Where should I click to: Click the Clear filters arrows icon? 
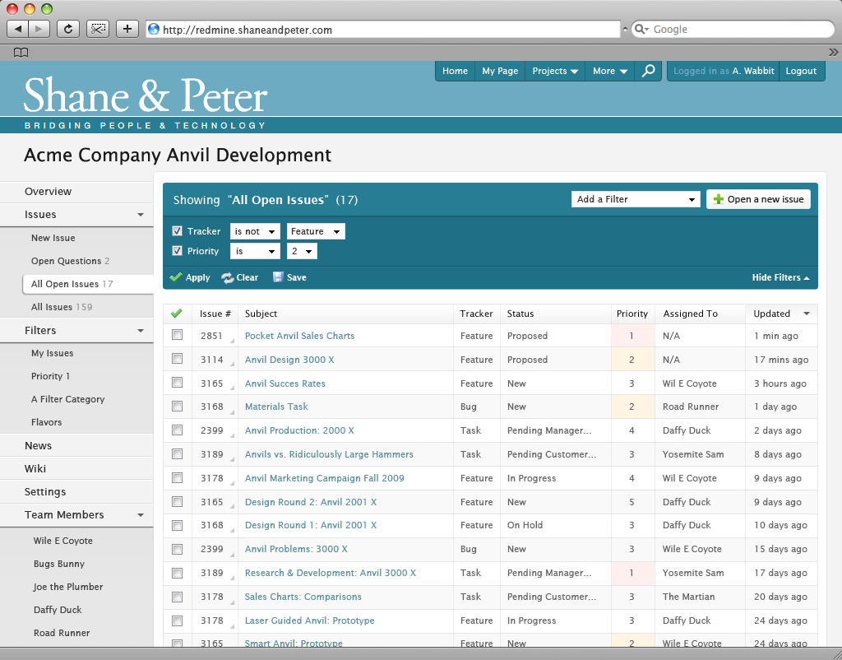click(x=227, y=277)
